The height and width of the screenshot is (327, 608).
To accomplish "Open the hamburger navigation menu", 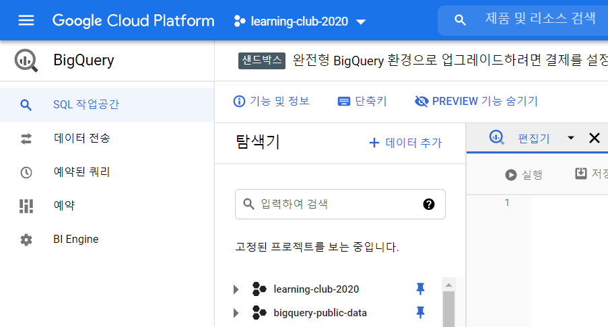I will (x=26, y=20).
